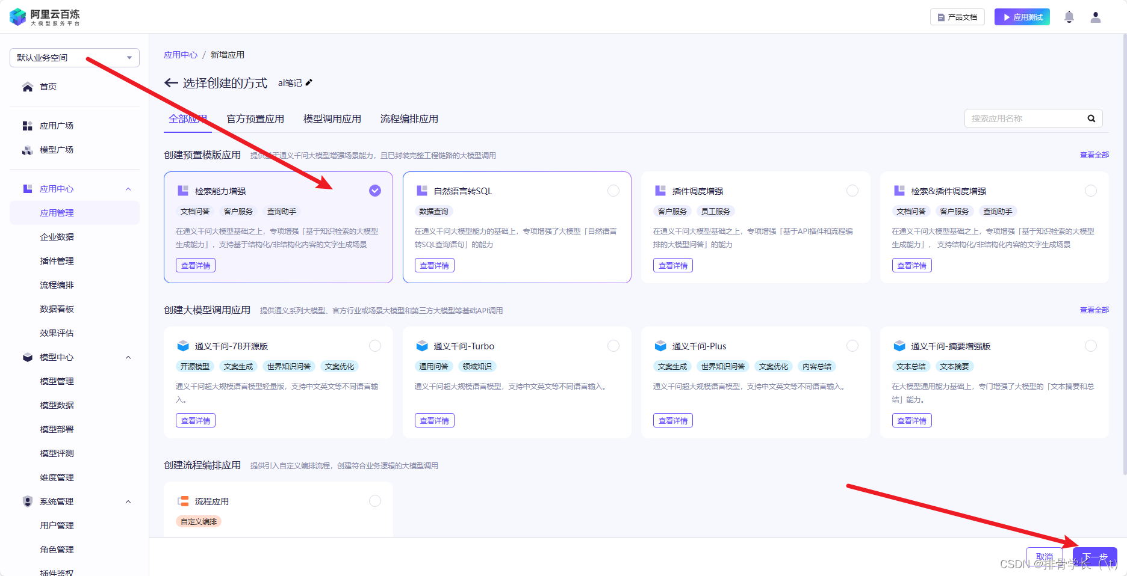The width and height of the screenshot is (1127, 576).
Task: Click the 应用测试 button
Action: (x=1022, y=17)
